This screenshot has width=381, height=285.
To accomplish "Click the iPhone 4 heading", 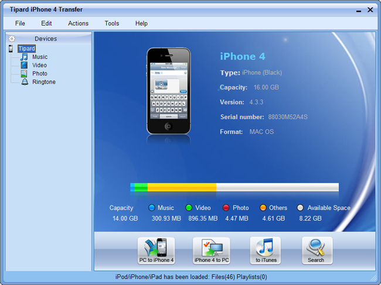I will point(243,57).
